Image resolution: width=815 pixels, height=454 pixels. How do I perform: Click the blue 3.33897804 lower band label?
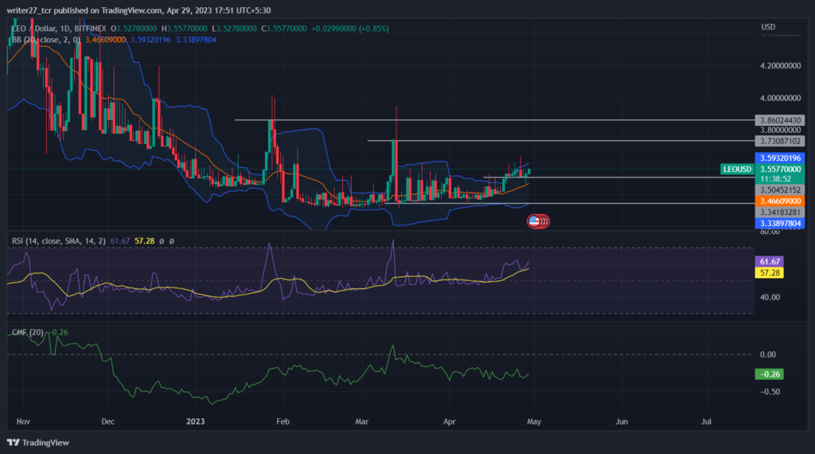coord(780,224)
